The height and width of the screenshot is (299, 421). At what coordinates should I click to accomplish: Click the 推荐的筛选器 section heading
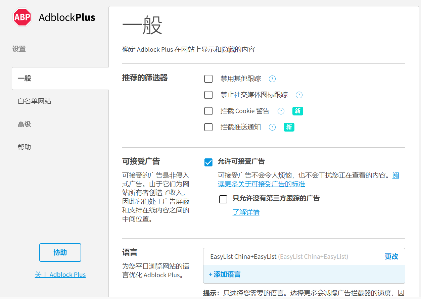click(x=145, y=78)
